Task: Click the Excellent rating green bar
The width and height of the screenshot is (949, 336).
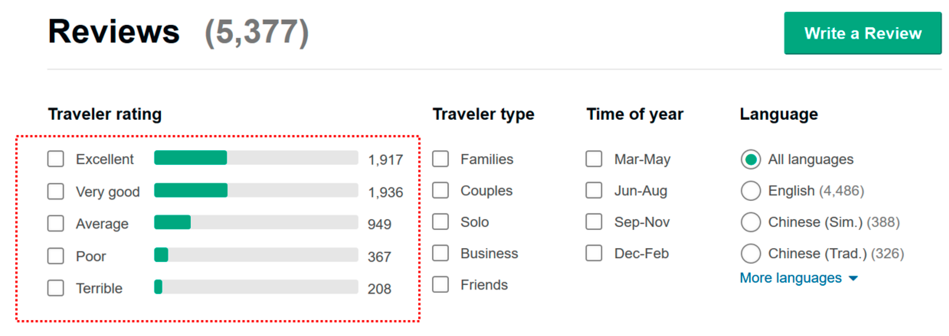Action: coord(190,158)
